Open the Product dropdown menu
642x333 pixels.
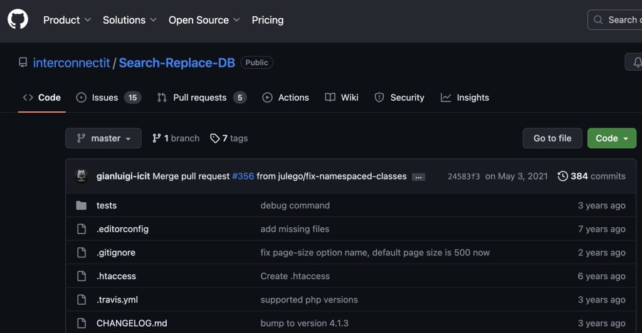66,20
